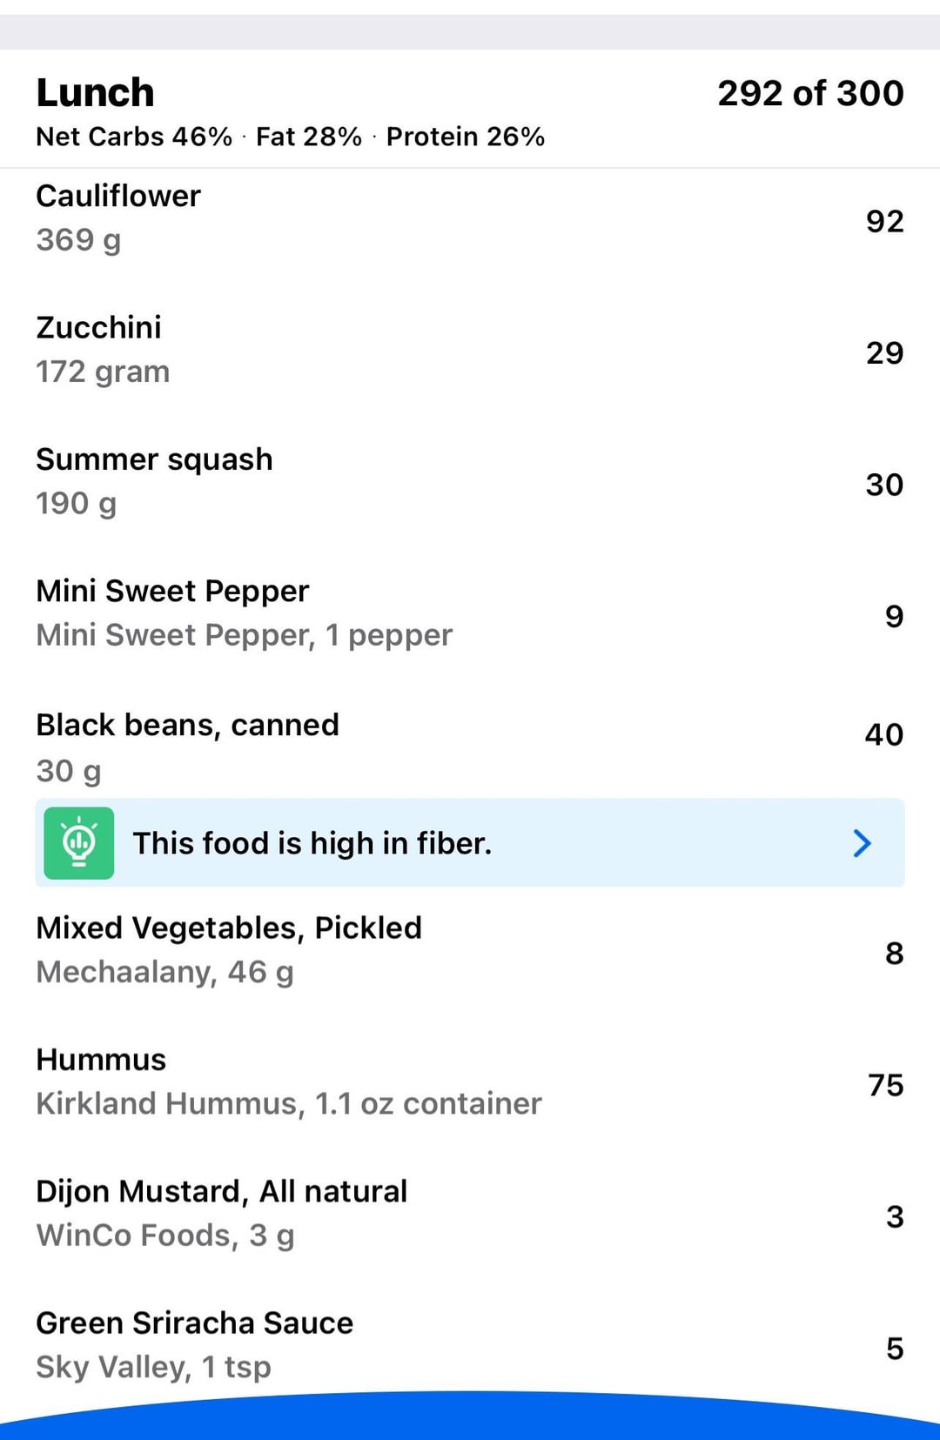Tap the 75 calorie value for Hummus
The height and width of the screenshot is (1440, 940).
click(885, 1085)
